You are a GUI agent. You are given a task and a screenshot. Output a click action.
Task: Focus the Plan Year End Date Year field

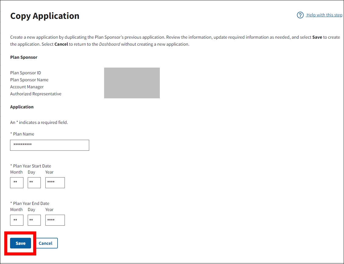[x=55, y=220]
